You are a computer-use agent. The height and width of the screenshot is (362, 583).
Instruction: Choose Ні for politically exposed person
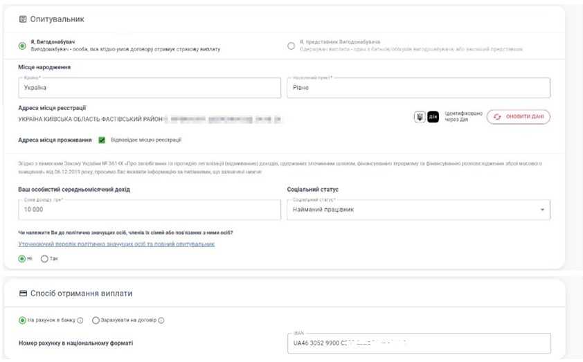(x=22, y=259)
